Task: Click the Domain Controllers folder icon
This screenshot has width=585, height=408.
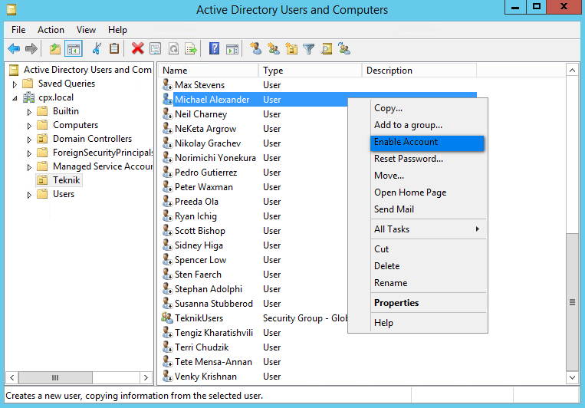Action: [42, 139]
